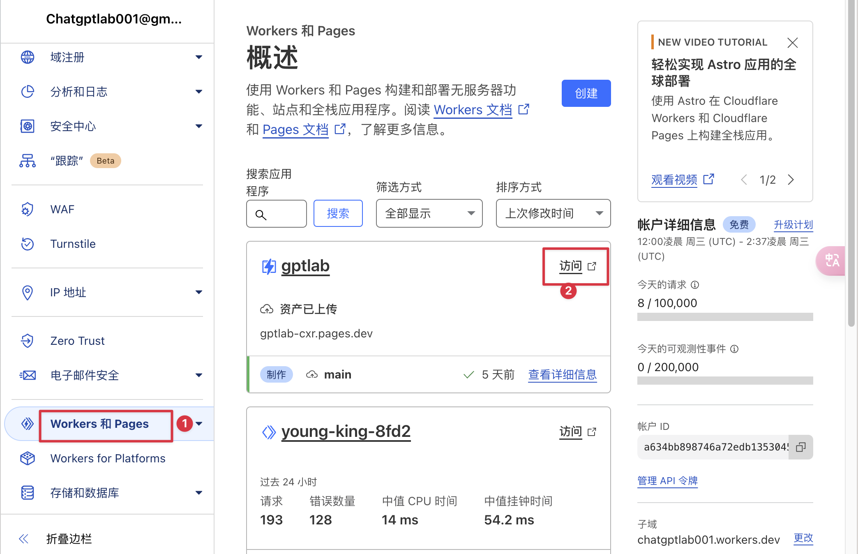This screenshot has width=858, height=554.
Task: Click the search magnifier icon in input
Action: [261, 215]
